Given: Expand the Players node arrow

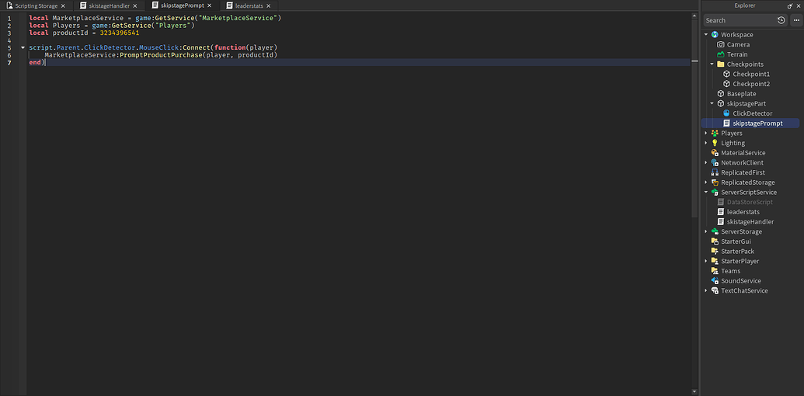Looking at the screenshot, I should tap(706, 134).
